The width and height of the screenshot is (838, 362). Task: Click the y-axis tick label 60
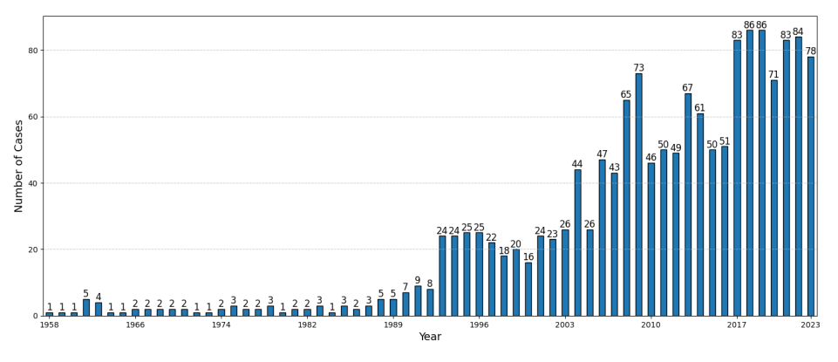click(34, 117)
